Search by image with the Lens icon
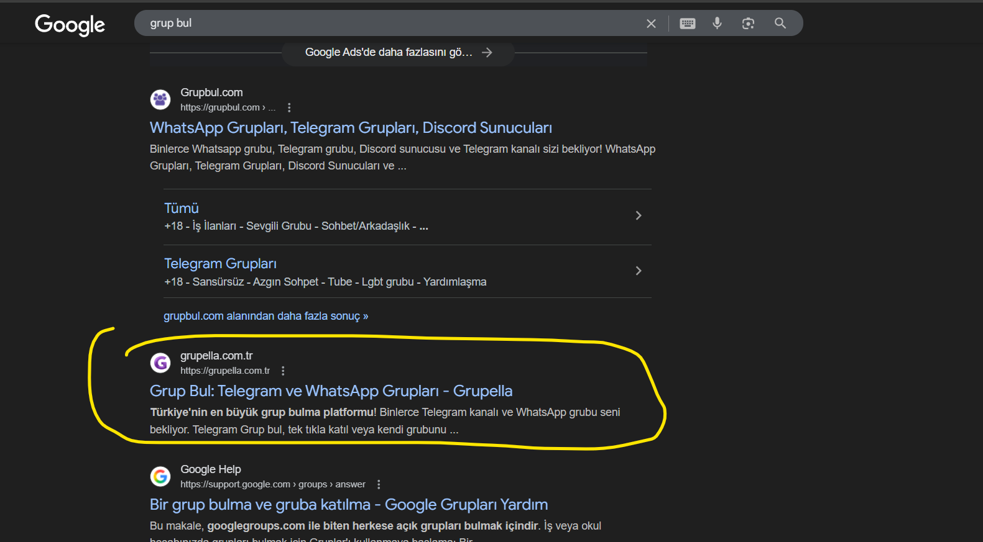 pyautogui.click(x=748, y=24)
